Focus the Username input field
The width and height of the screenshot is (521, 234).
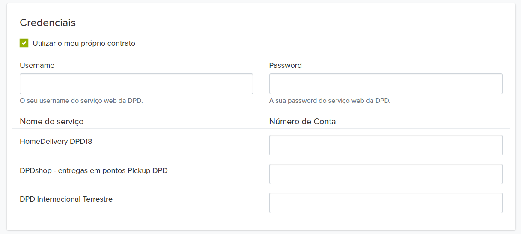[136, 84]
